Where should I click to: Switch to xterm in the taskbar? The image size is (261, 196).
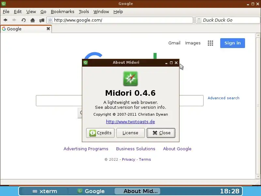click(x=45, y=191)
